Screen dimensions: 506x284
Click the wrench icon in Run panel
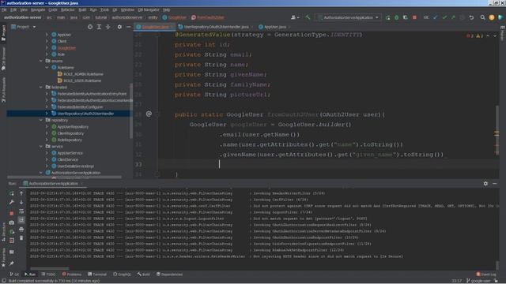(12, 202)
